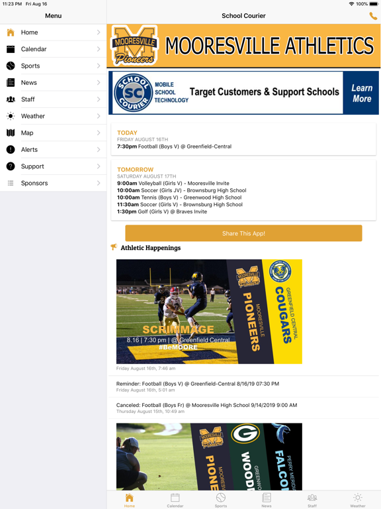Viewport: 381px width, 509px height.
Task: Tap the Athletic Happenings megaphone icon
Action: (114, 247)
